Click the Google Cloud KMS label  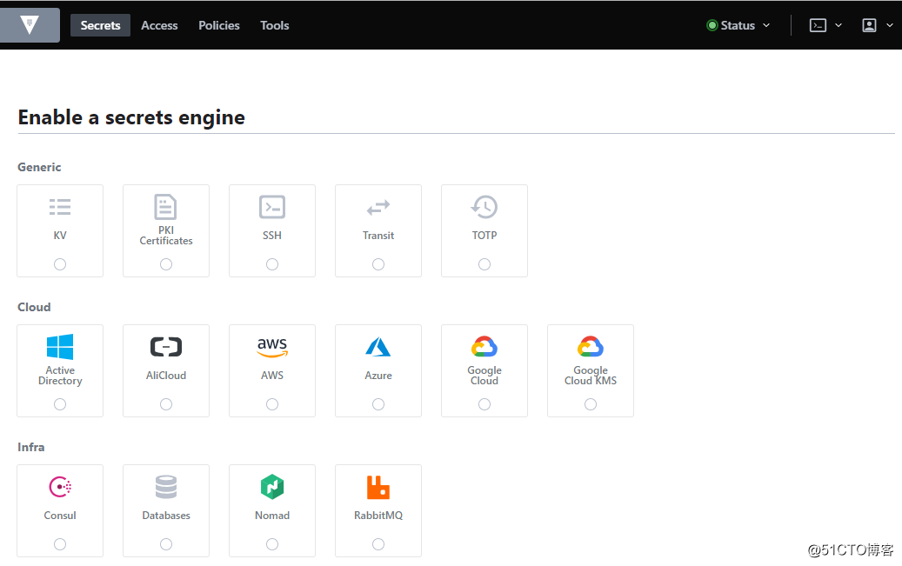(591, 375)
